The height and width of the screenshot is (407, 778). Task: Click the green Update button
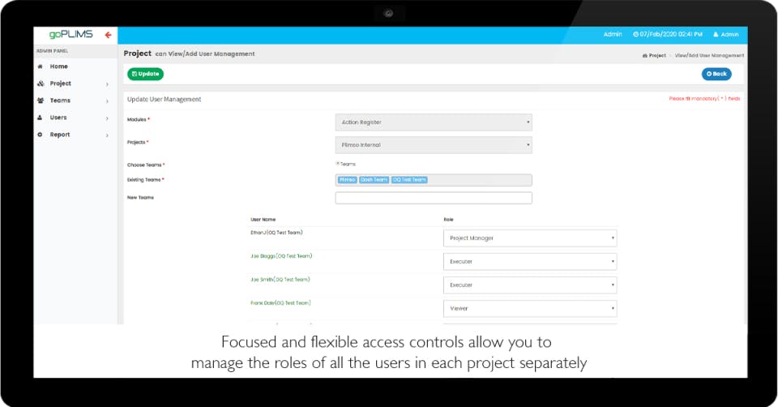(145, 74)
